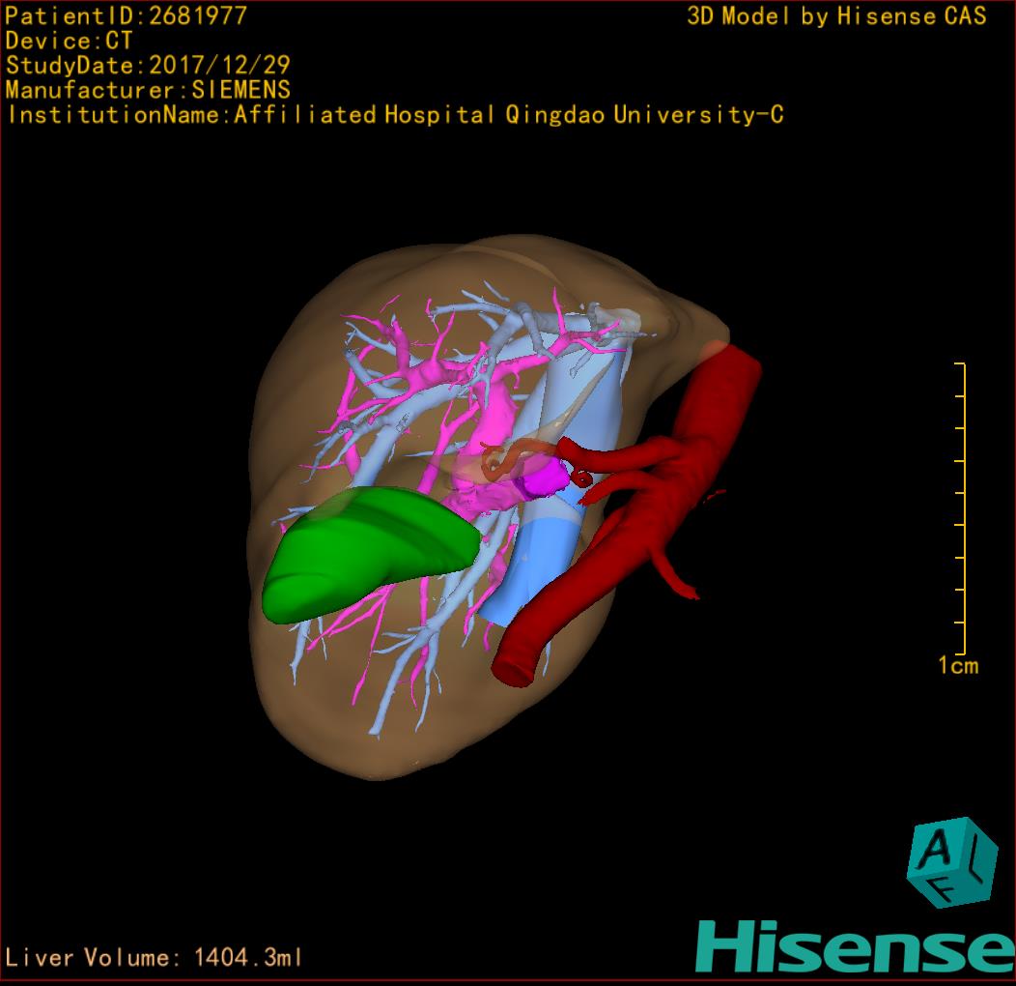This screenshot has height=986, width=1016.
Task: Click the PatientID text overlay
Action: [127, 15]
